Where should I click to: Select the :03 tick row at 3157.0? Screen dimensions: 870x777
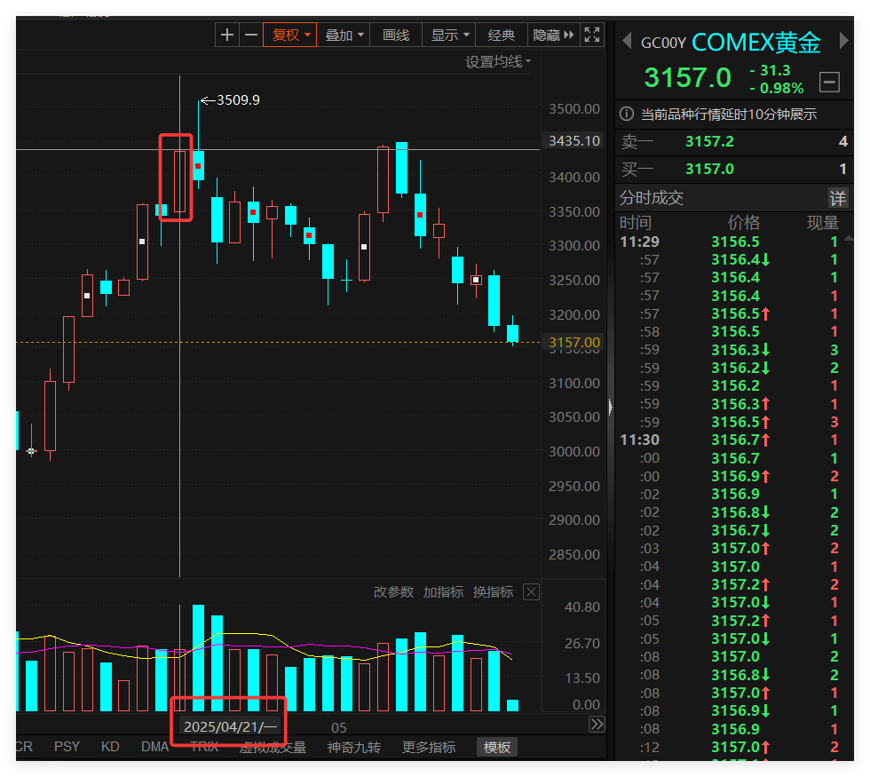tap(730, 549)
